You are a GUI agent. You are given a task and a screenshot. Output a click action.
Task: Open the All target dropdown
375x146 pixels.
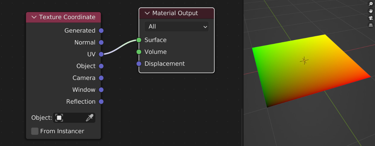coord(177,27)
